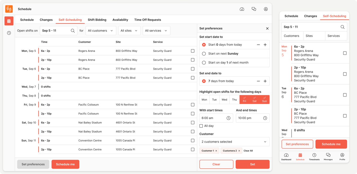The width and height of the screenshot is (357, 174).
Task: Open Sites filter in mobile view
Action: coord(314,36)
